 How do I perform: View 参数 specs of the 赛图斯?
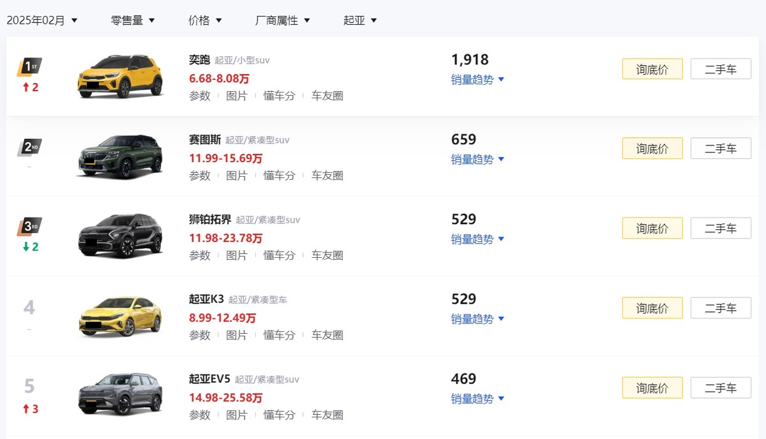(x=200, y=175)
